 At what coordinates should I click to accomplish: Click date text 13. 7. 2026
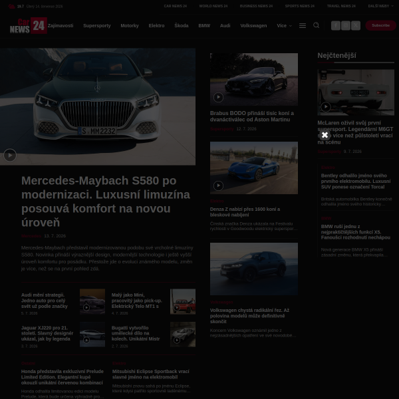(55, 236)
